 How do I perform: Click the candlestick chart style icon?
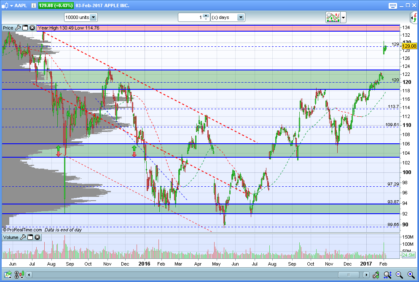tap(5, 5)
